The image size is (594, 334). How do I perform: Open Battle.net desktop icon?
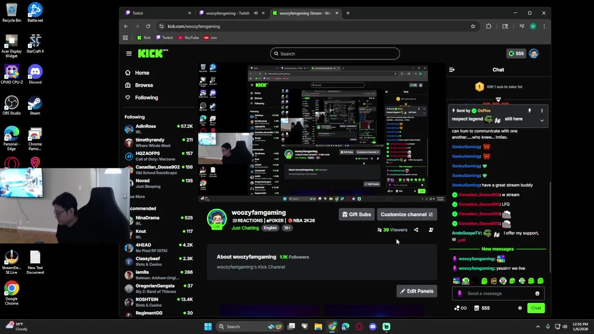(35, 13)
